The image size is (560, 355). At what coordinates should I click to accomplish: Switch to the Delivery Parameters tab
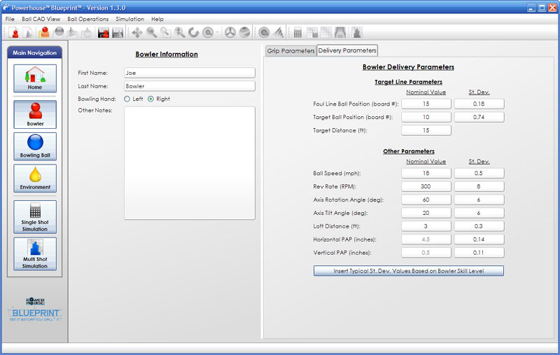coord(347,50)
